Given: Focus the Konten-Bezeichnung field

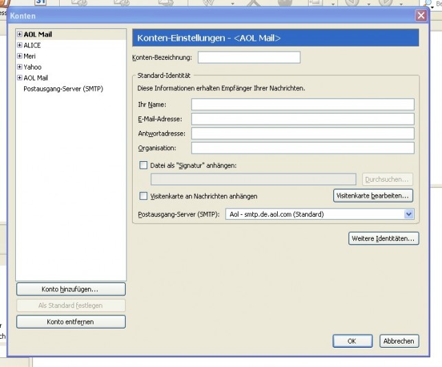Looking at the screenshot, I should (x=249, y=57).
